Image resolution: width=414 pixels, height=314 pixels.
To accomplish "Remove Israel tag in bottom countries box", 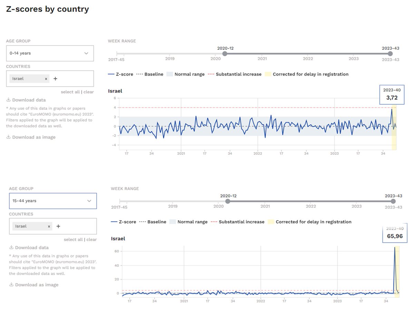I will pyautogui.click(x=49, y=226).
